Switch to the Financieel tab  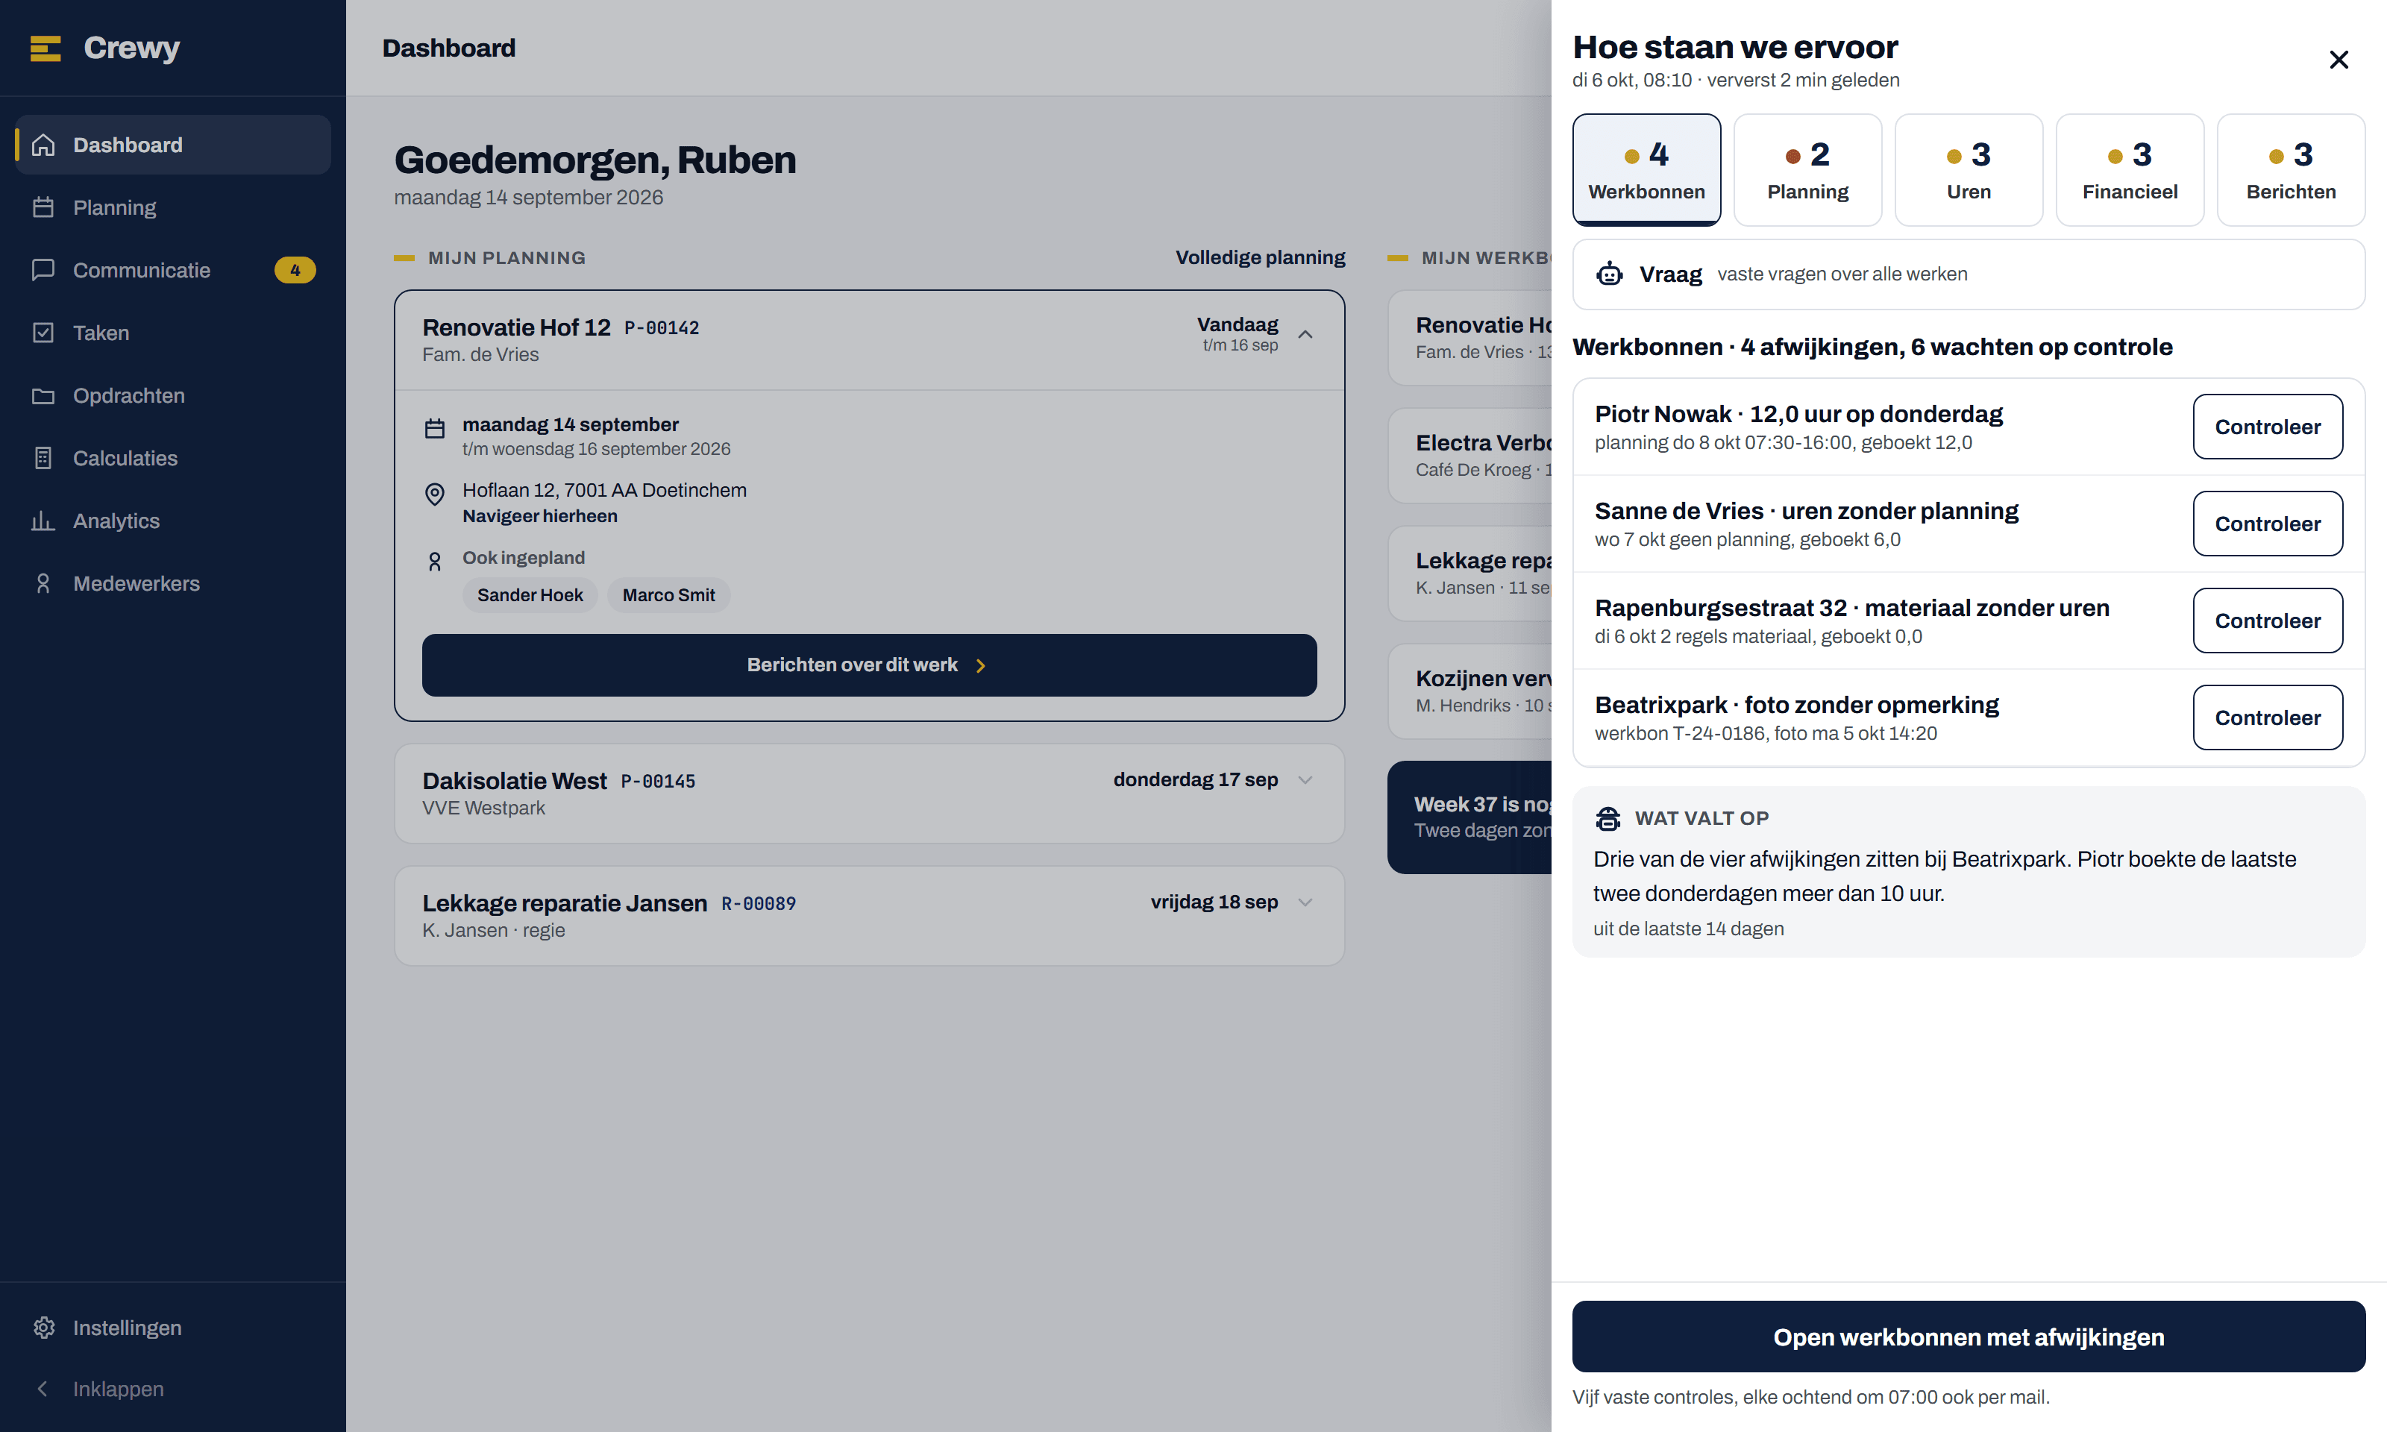pyautogui.click(x=2130, y=170)
